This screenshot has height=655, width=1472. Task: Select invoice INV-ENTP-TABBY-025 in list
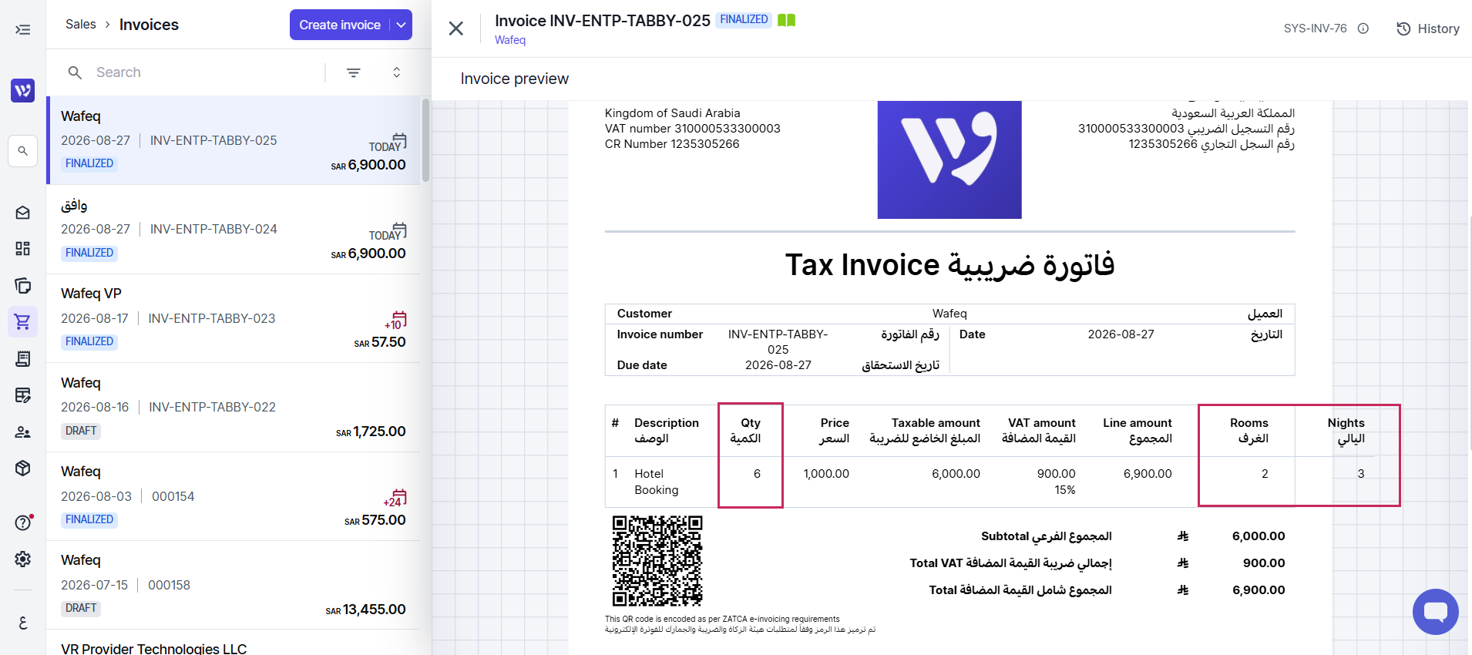pos(234,140)
